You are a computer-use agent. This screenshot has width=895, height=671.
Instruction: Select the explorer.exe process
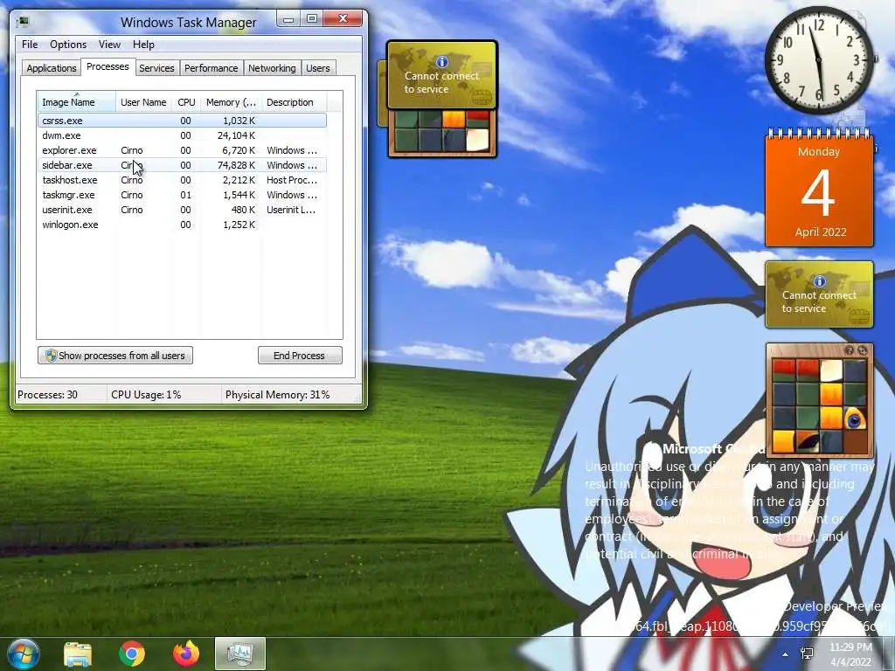[x=182, y=150]
